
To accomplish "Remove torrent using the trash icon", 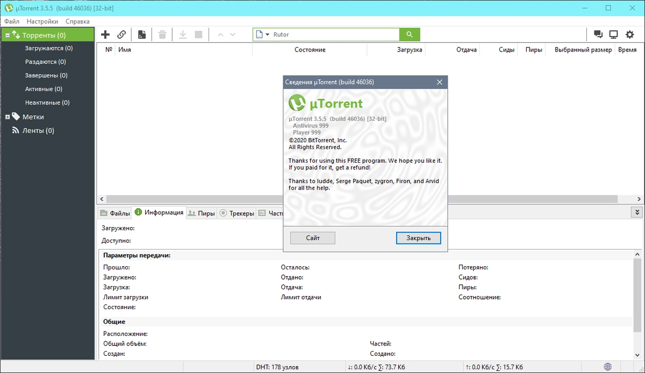I will 162,34.
